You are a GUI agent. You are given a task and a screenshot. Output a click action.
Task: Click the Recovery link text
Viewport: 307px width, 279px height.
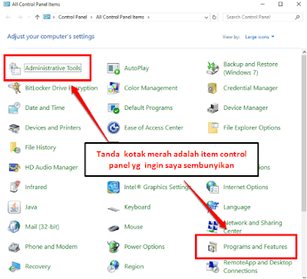38,267
